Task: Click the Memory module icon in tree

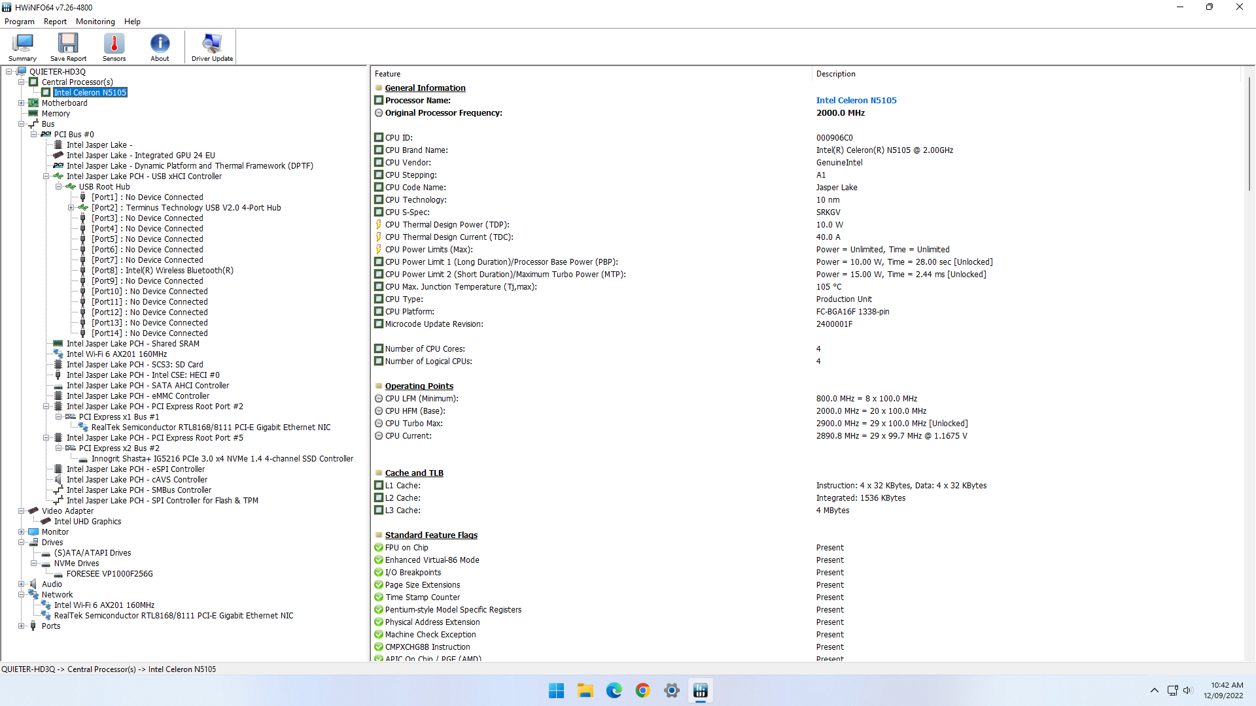Action: click(x=33, y=113)
